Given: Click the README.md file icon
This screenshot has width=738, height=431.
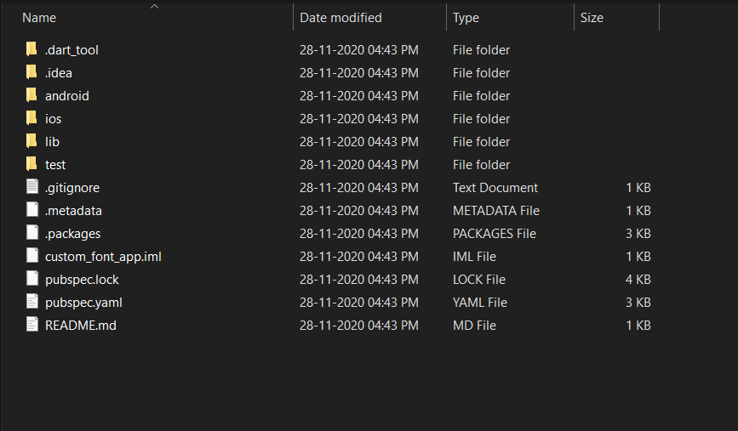Looking at the screenshot, I should coord(32,325).
